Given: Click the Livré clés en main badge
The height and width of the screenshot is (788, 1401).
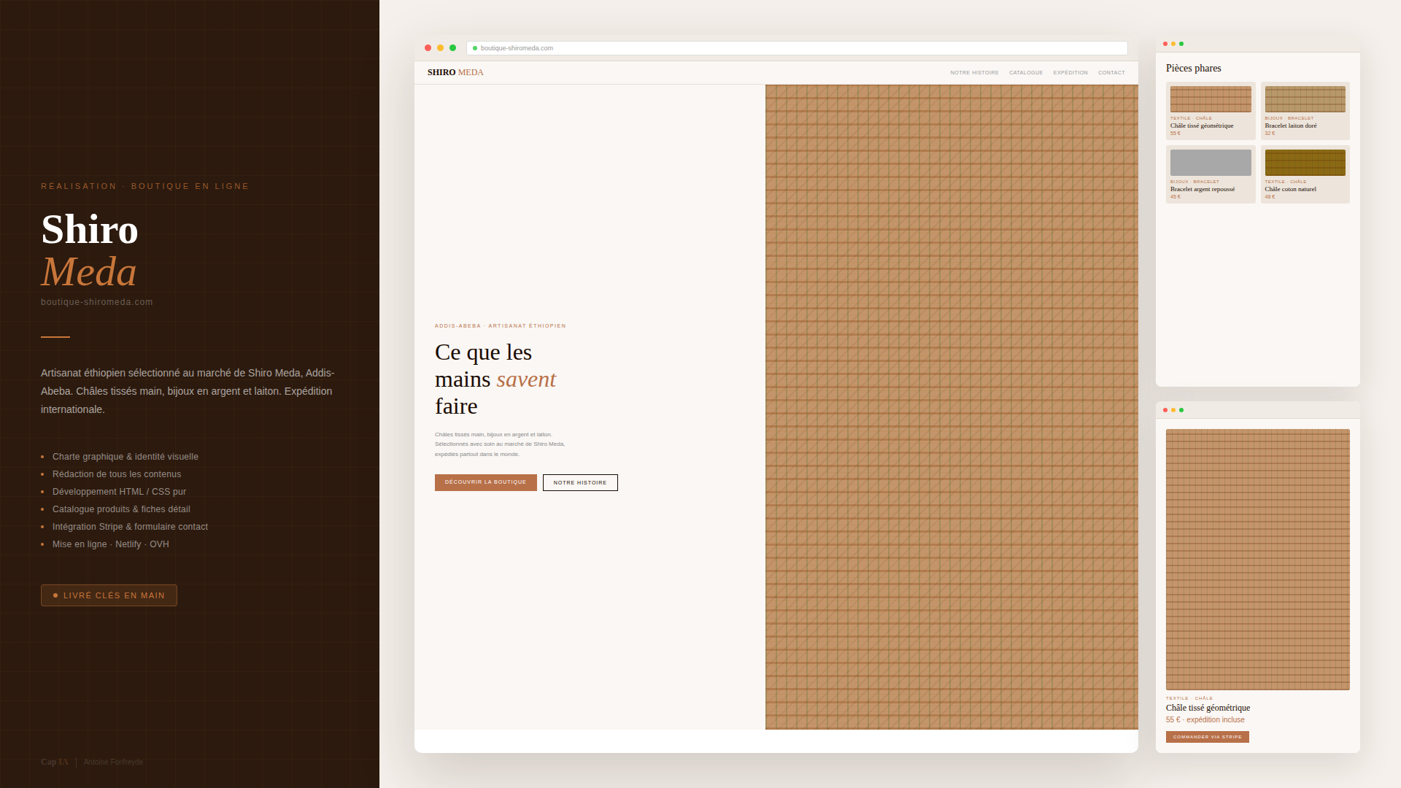Looking at the screenshot, I should point(109,595).
